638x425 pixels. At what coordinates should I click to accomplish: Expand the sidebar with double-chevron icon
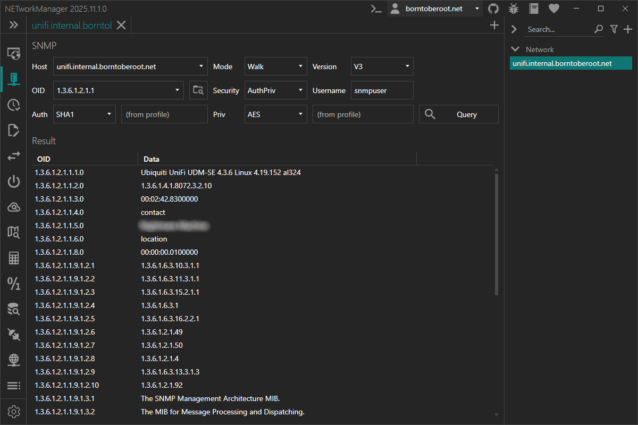coord(14,25)
